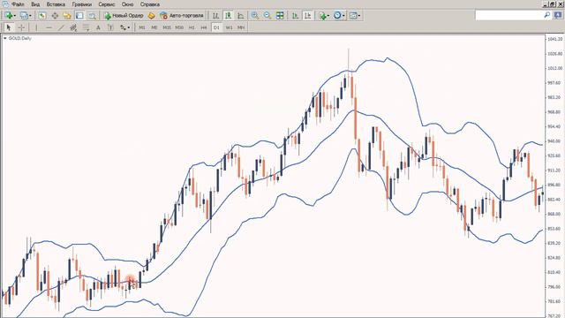
Task: Expand the Periods clock dropdown arrow
Action: (x=343, y=16)
